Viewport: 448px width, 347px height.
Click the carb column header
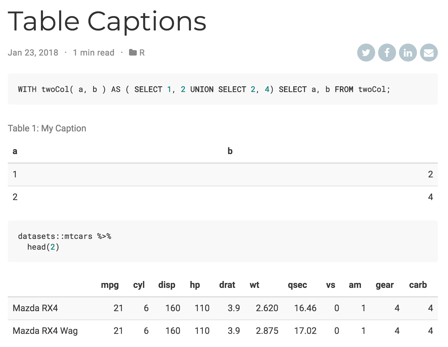point(418,285)
